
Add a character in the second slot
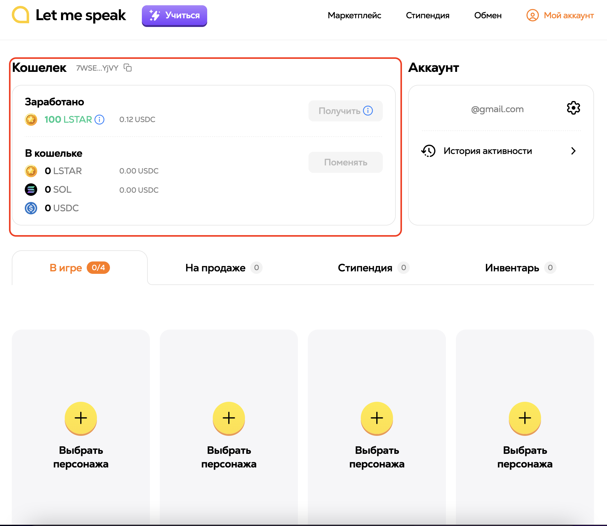229,418
